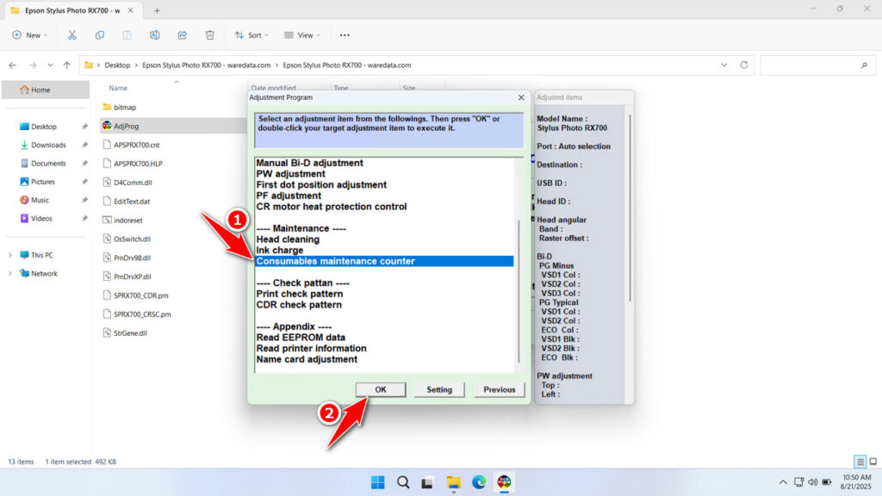
Task: Open taskbar Search magnifier
Action: point(403,482)
